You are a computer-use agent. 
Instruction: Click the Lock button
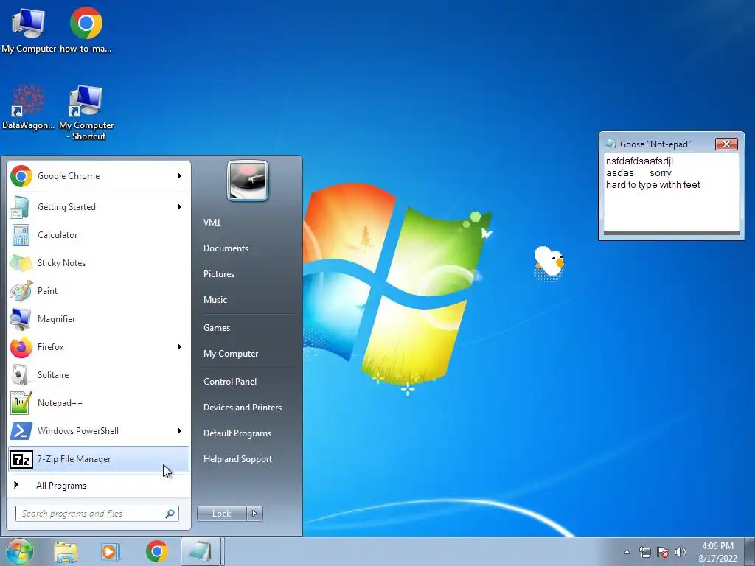[222, 514]
